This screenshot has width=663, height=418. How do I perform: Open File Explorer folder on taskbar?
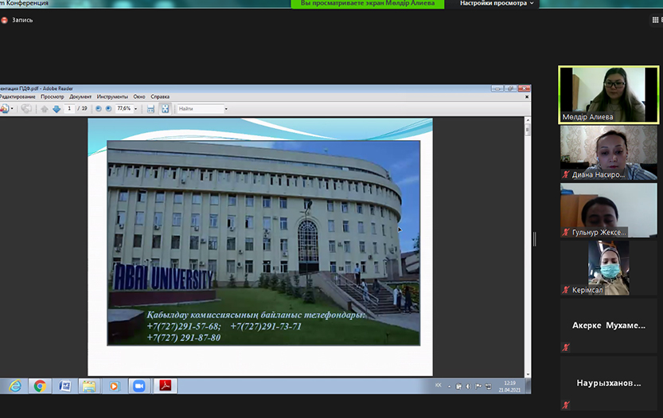[89, 386]
